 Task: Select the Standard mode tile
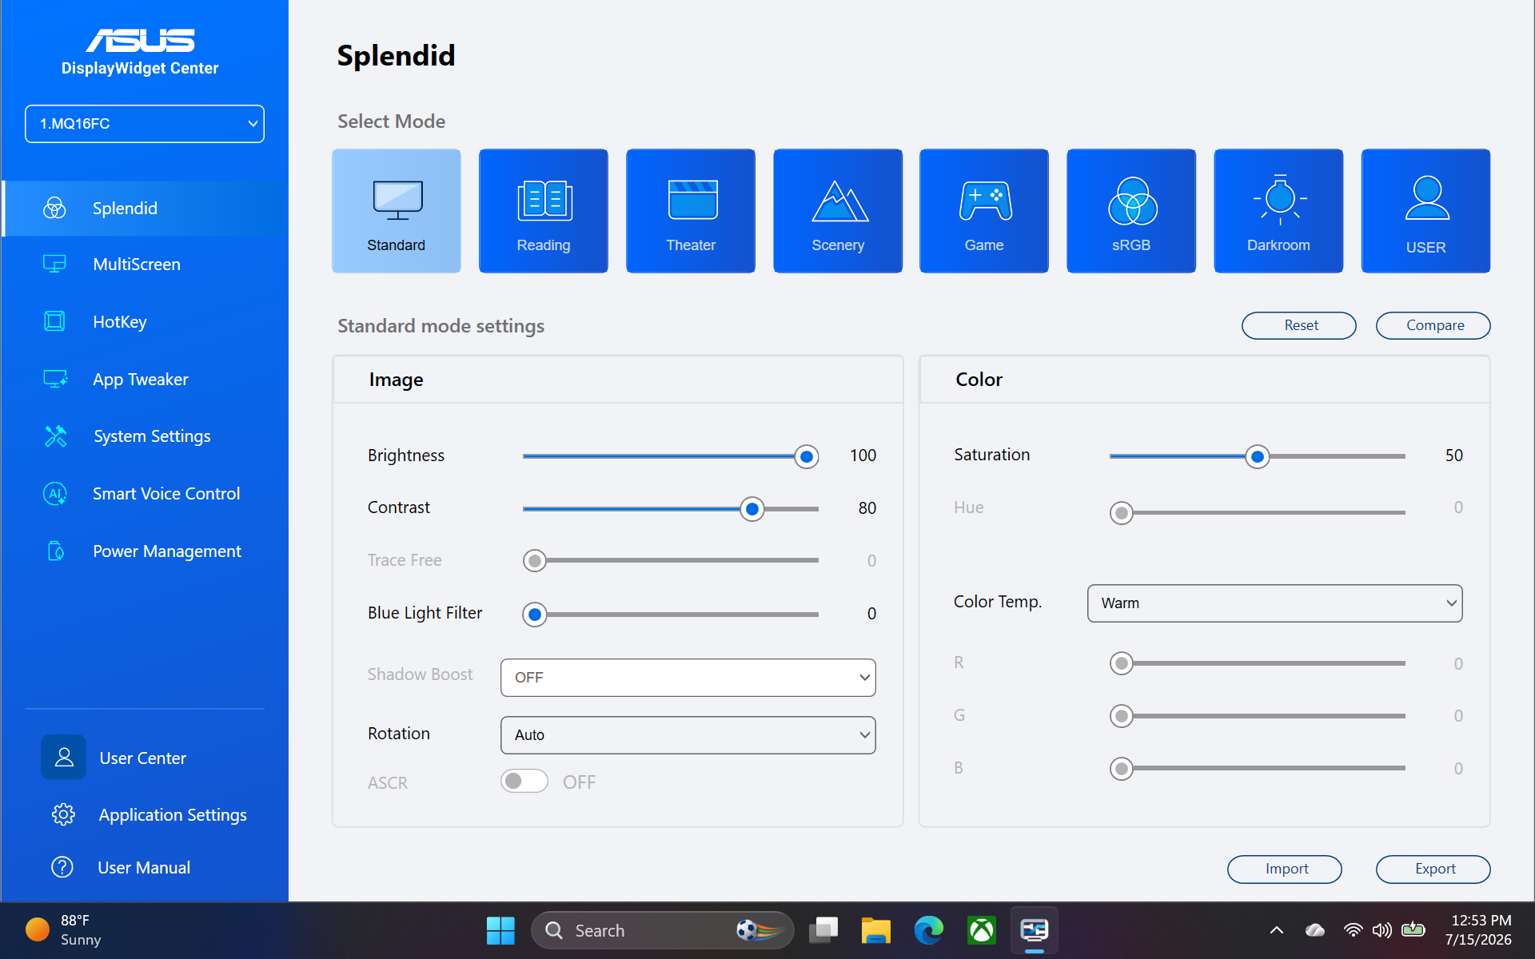[397, 211]
